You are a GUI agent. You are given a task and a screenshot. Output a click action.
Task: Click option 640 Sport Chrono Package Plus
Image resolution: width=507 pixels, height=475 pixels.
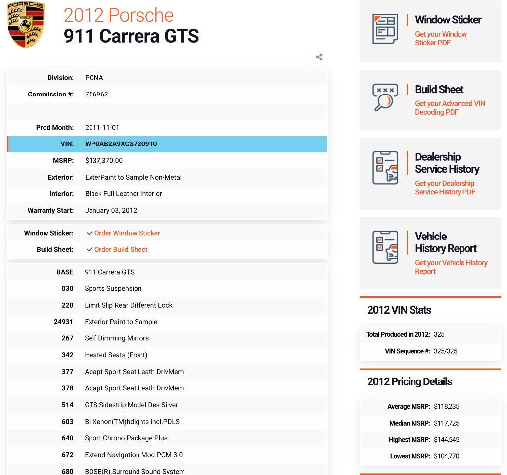tap(167, 438)
